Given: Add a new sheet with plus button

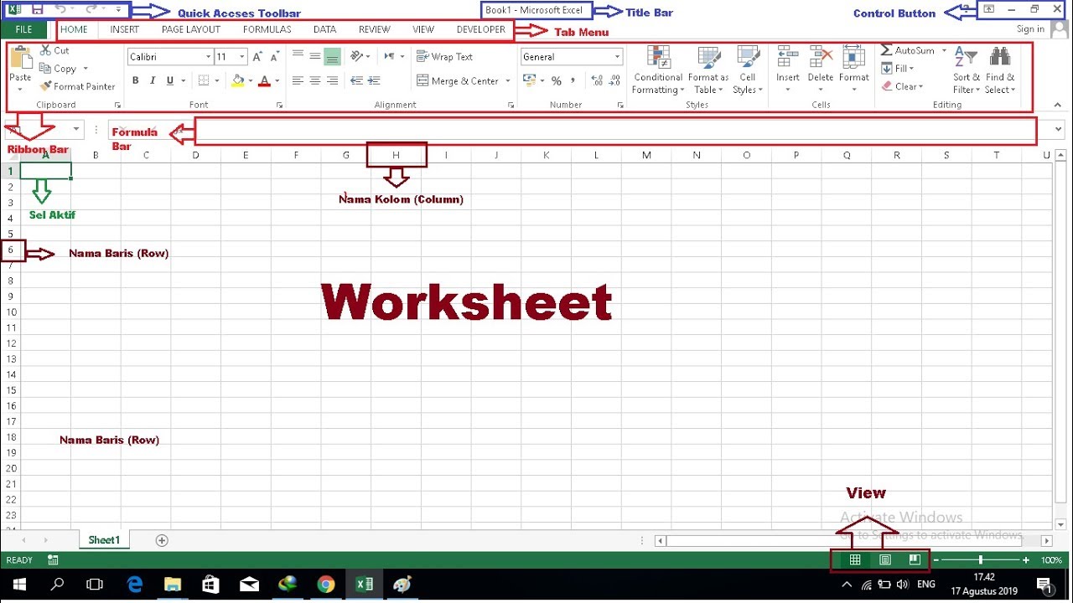Looking at the screenshot, I should pos(162,540).
